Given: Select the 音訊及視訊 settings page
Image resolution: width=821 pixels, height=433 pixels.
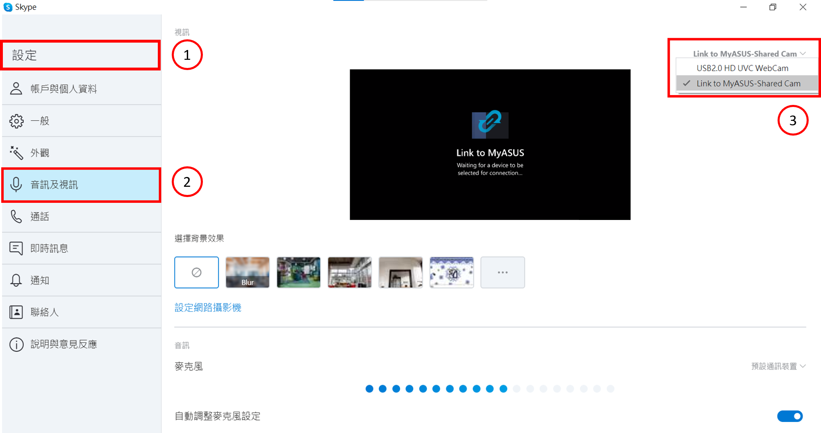Looking at the screenshot, I should pos(81,185).
